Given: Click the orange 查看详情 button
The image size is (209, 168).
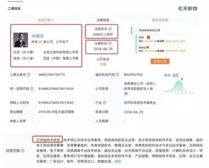Looking at the screenshot, I should (160, 62).
